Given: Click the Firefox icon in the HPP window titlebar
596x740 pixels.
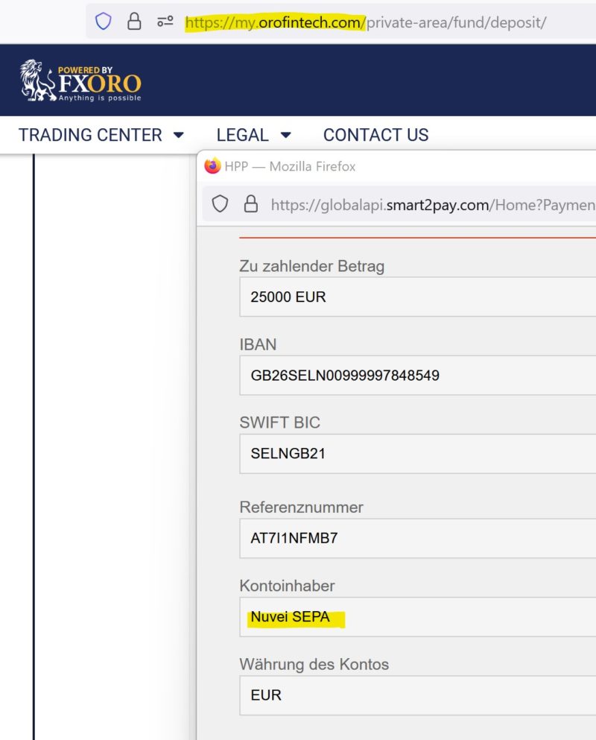Looking at the screenshot, I should point(212,165).
